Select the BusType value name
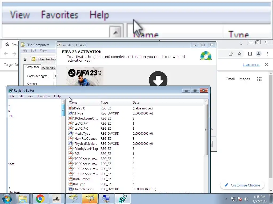 click(79, 184)
